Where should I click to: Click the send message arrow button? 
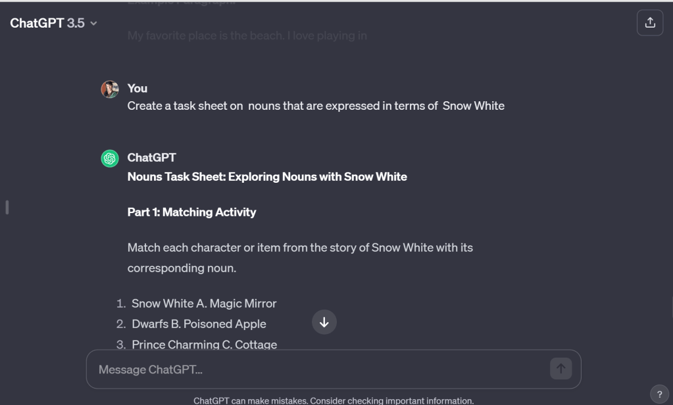[x=561, y=369]
